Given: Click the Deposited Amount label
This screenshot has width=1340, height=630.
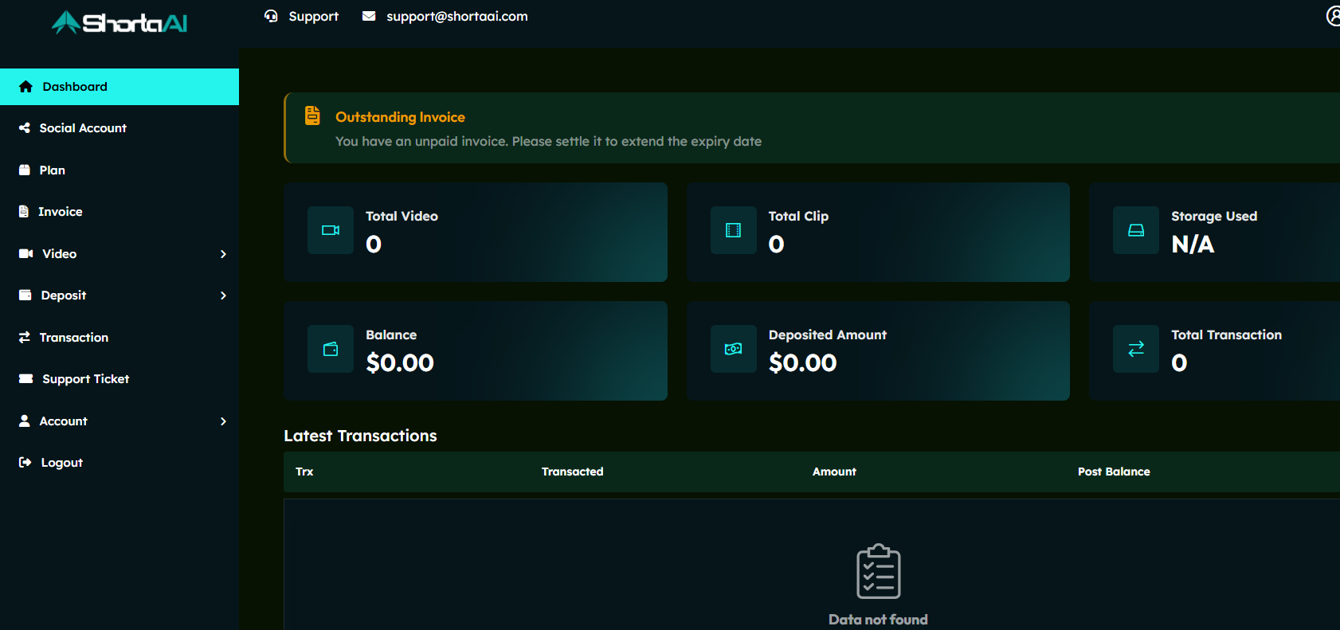Looking at the screenshot, I should pyautogui.click(x=828, y=335).
